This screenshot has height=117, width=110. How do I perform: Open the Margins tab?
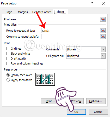[x=23, y=12]
